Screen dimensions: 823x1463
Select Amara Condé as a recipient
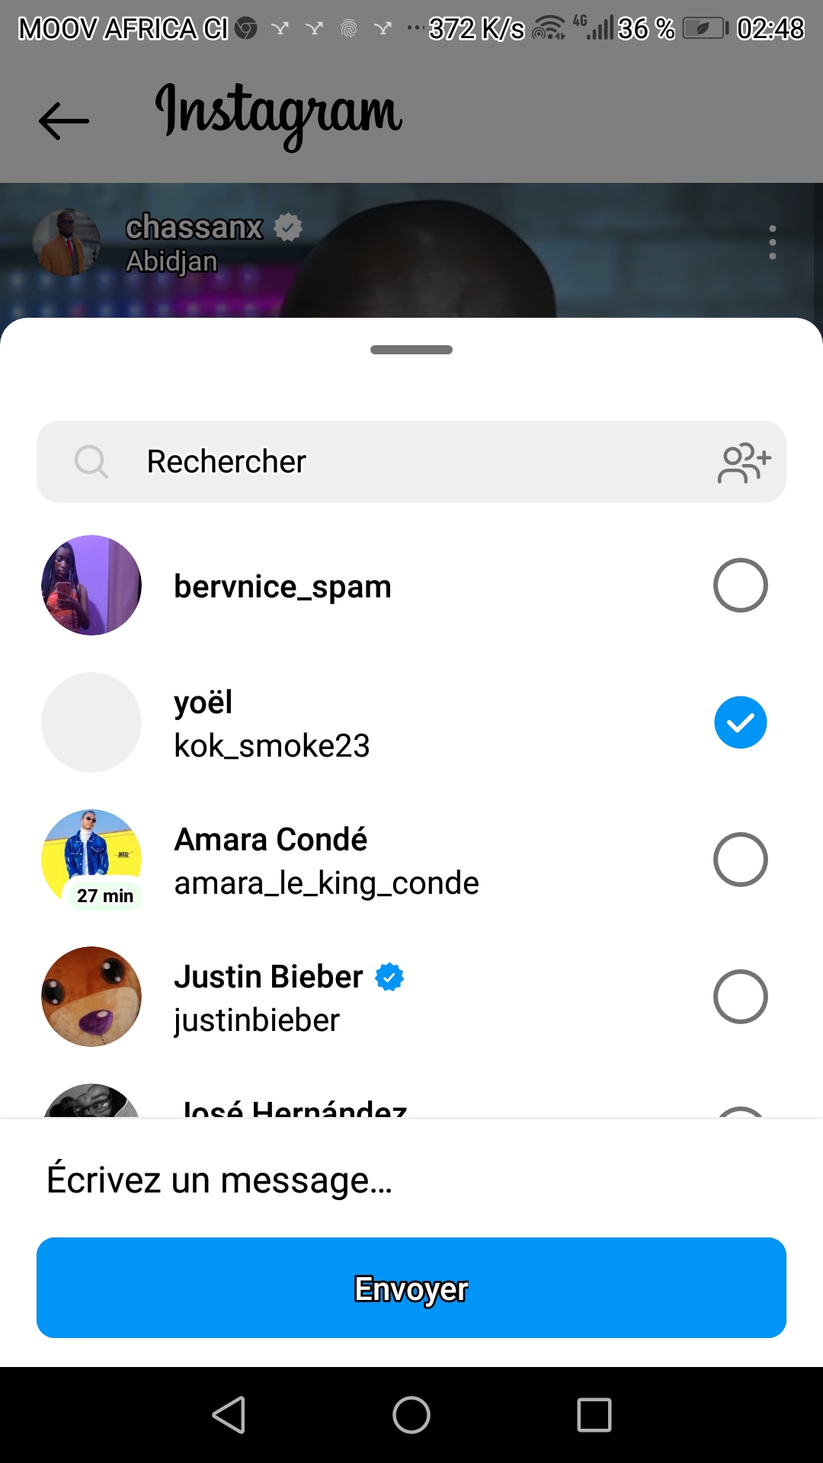740,860
